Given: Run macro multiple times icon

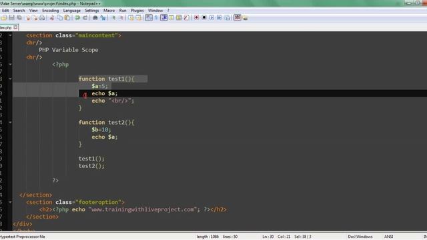Looking at the screenshot, I should [220, 18].
